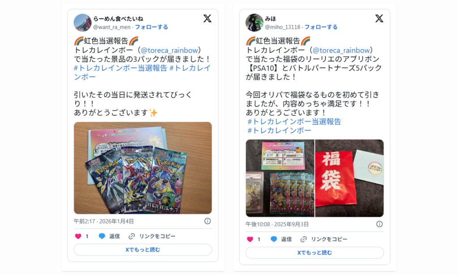
Task: Open the @toreca_rainbow mention in the left tweet
Action: click(170, 50)
